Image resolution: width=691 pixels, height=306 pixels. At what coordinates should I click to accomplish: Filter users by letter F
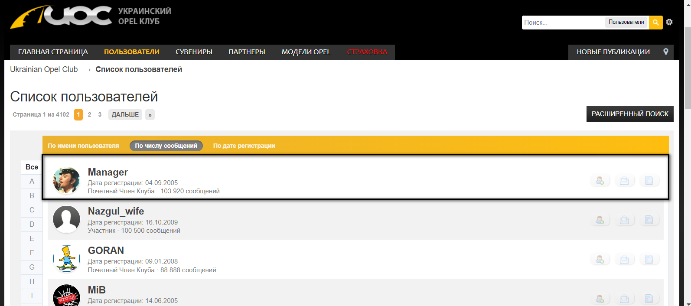(x=32, y=253)
